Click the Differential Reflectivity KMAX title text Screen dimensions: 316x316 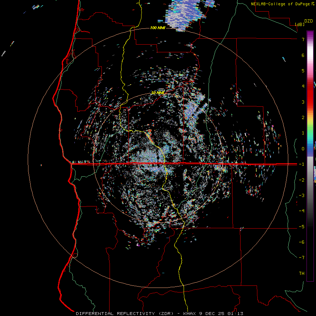[159, 314]
